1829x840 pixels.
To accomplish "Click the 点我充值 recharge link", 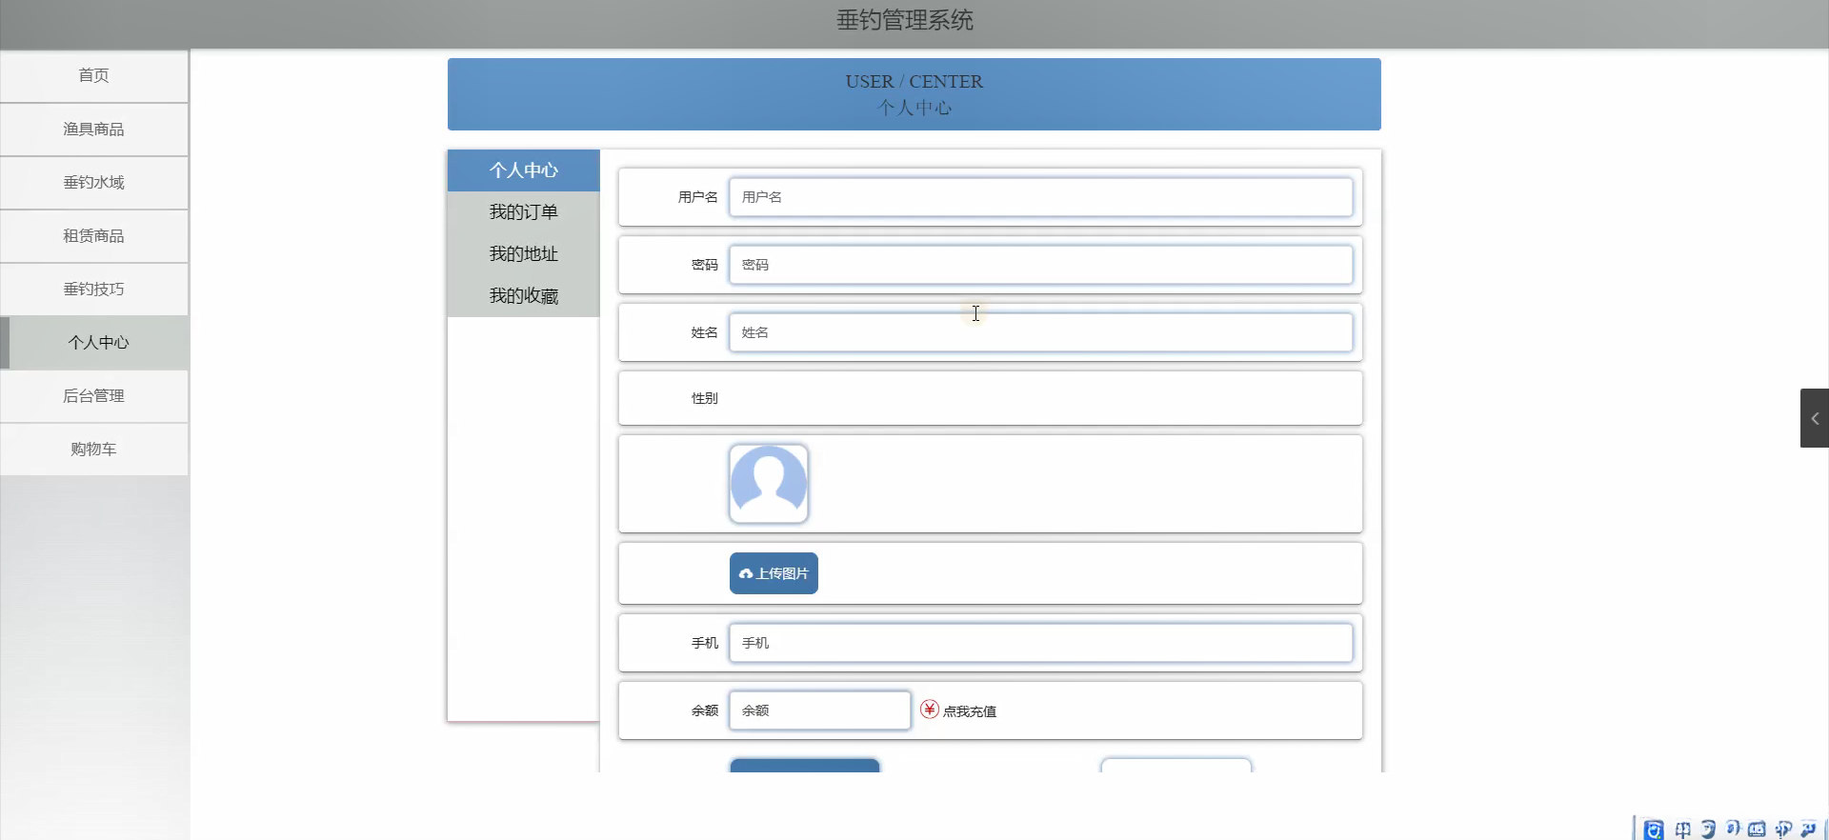I will pos(970,711).
